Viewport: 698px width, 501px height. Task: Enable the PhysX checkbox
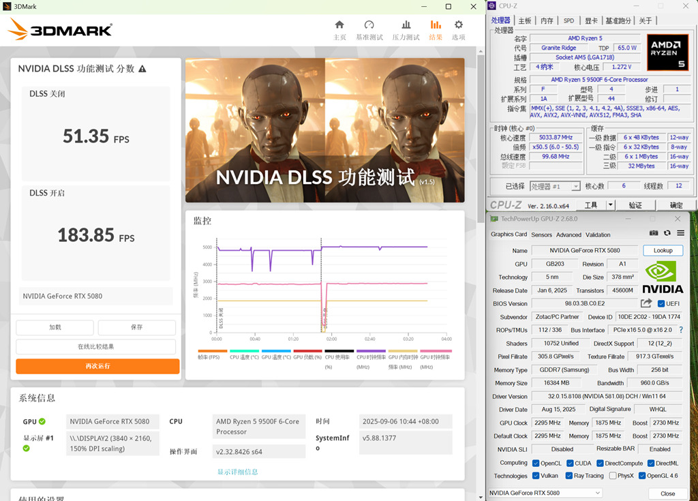point(612,476)
